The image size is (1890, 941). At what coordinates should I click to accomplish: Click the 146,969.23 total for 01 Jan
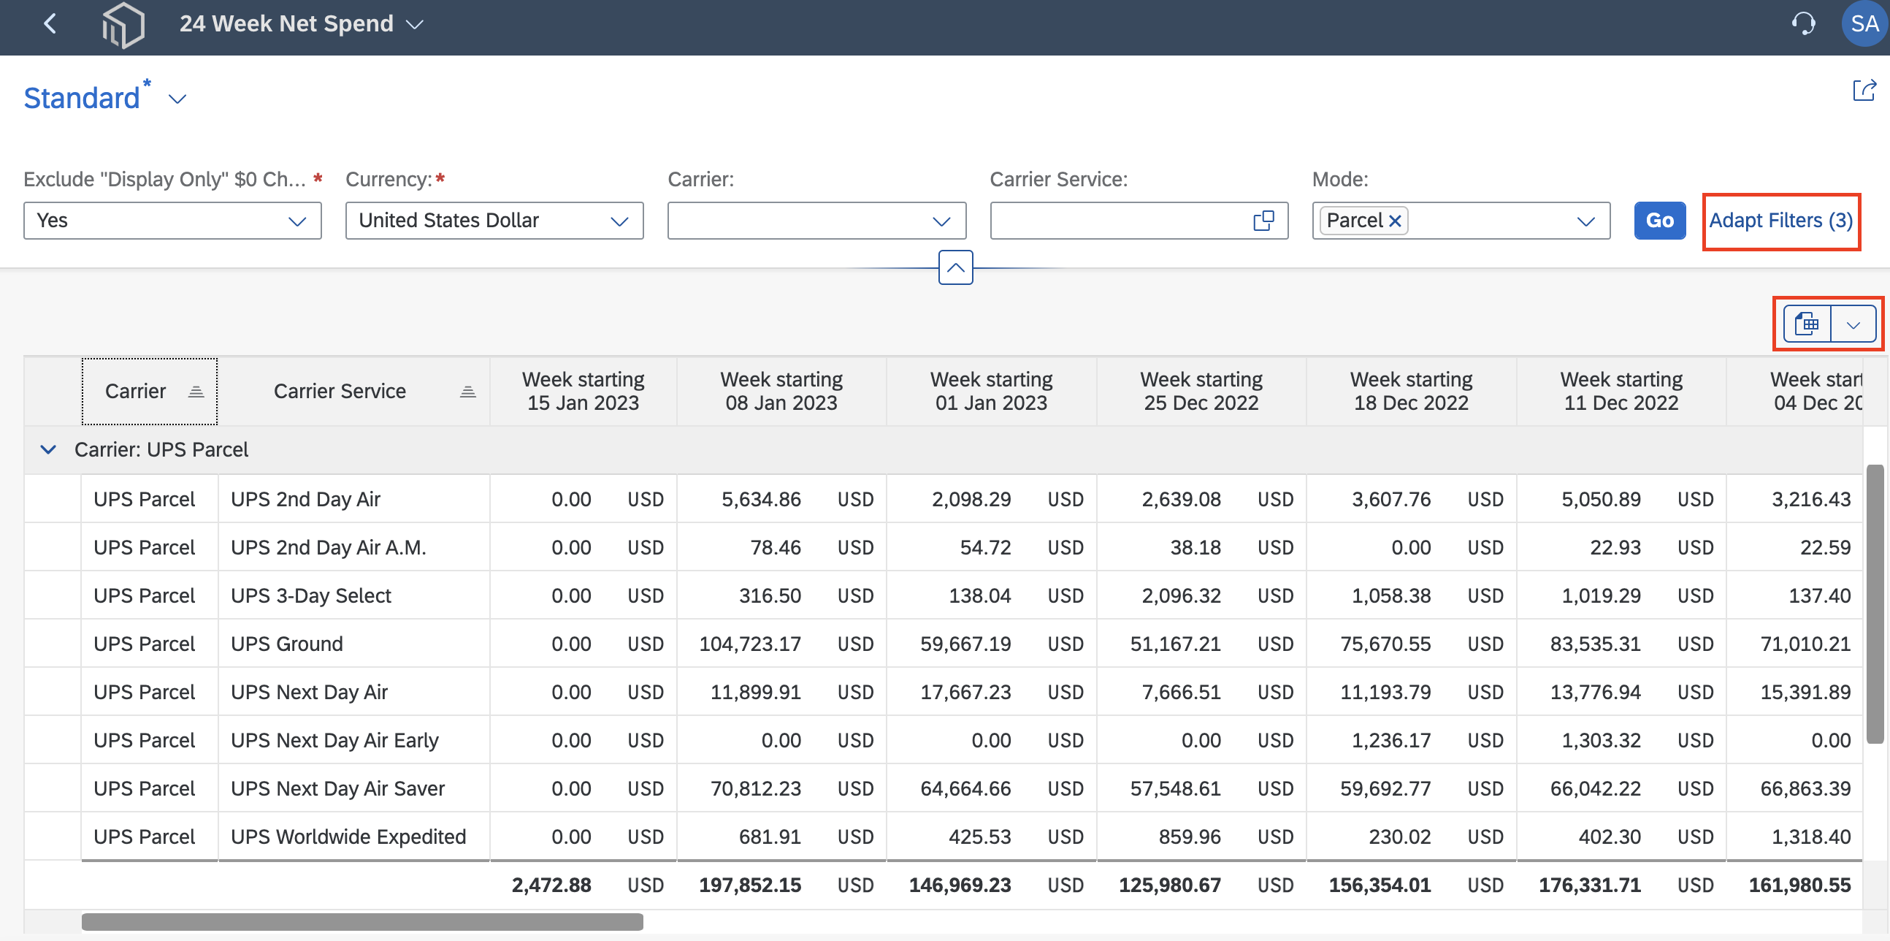click(x=960, y=885)
